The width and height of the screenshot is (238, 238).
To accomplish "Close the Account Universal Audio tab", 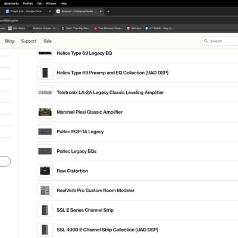I will click(101, 11).
